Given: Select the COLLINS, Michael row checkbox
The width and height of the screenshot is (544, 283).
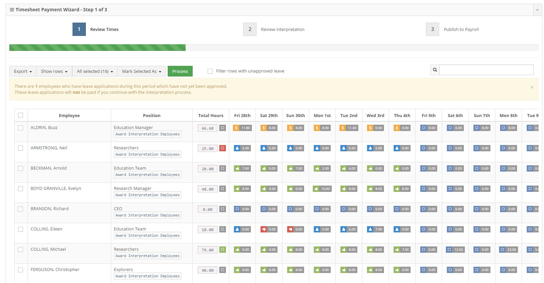Looking at the screenshot, I should click(21, 249).
